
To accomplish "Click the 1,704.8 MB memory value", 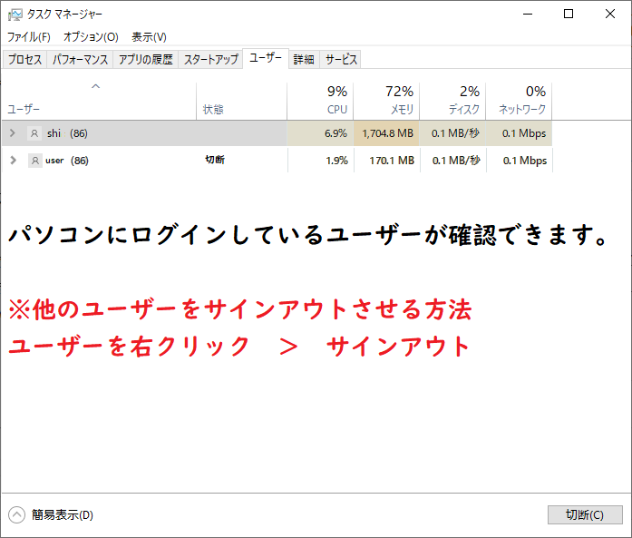I will coord(387,133).
